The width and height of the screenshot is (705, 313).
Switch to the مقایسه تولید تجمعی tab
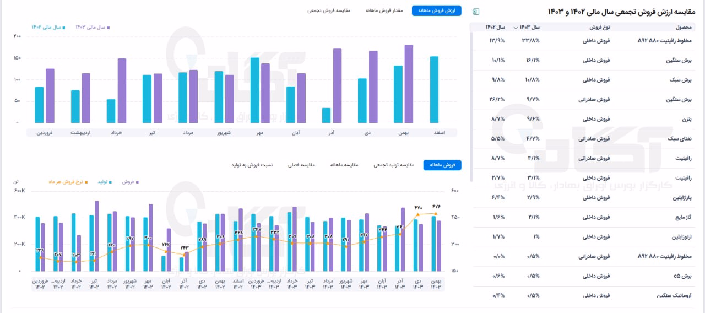pos(393,165)
